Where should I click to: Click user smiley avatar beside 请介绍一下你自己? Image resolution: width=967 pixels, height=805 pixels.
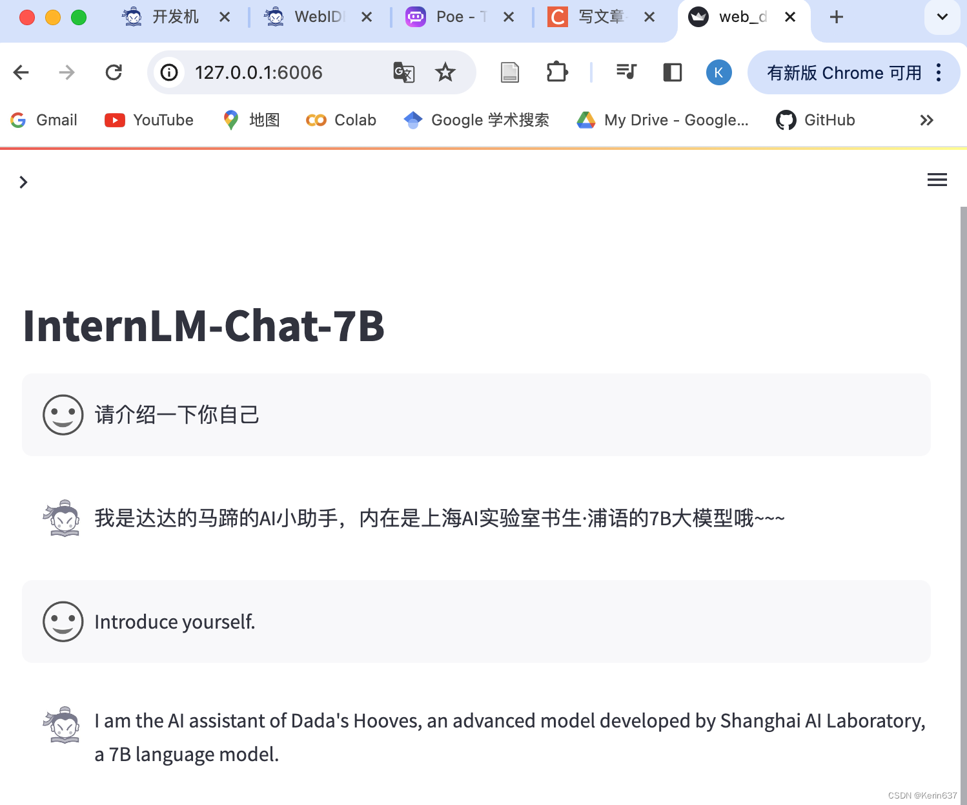pyautogui.click(x=63, y=415)
